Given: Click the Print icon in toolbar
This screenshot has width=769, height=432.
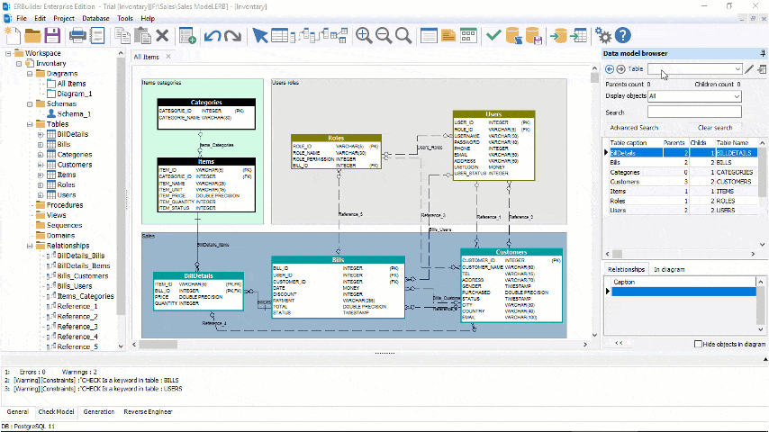Looking at the screenshot, I should 77,35.
